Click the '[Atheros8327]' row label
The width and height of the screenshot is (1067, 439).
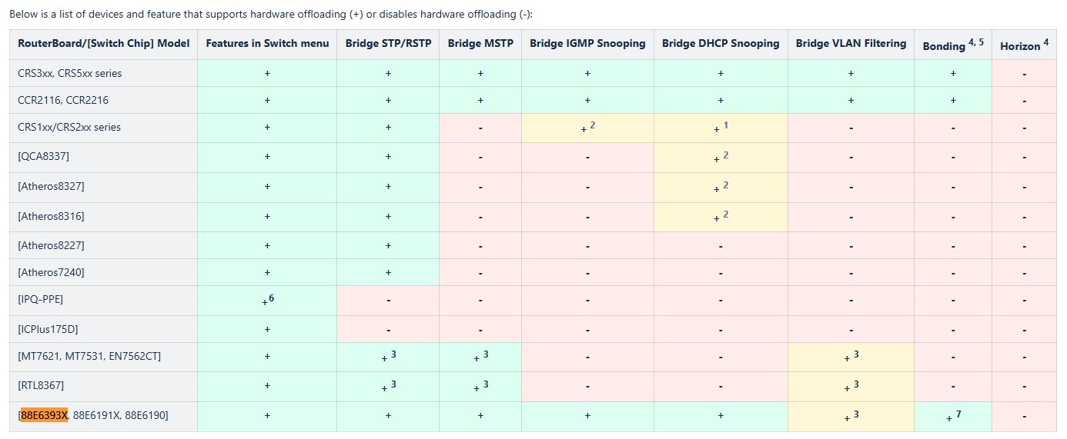(51, 187)
